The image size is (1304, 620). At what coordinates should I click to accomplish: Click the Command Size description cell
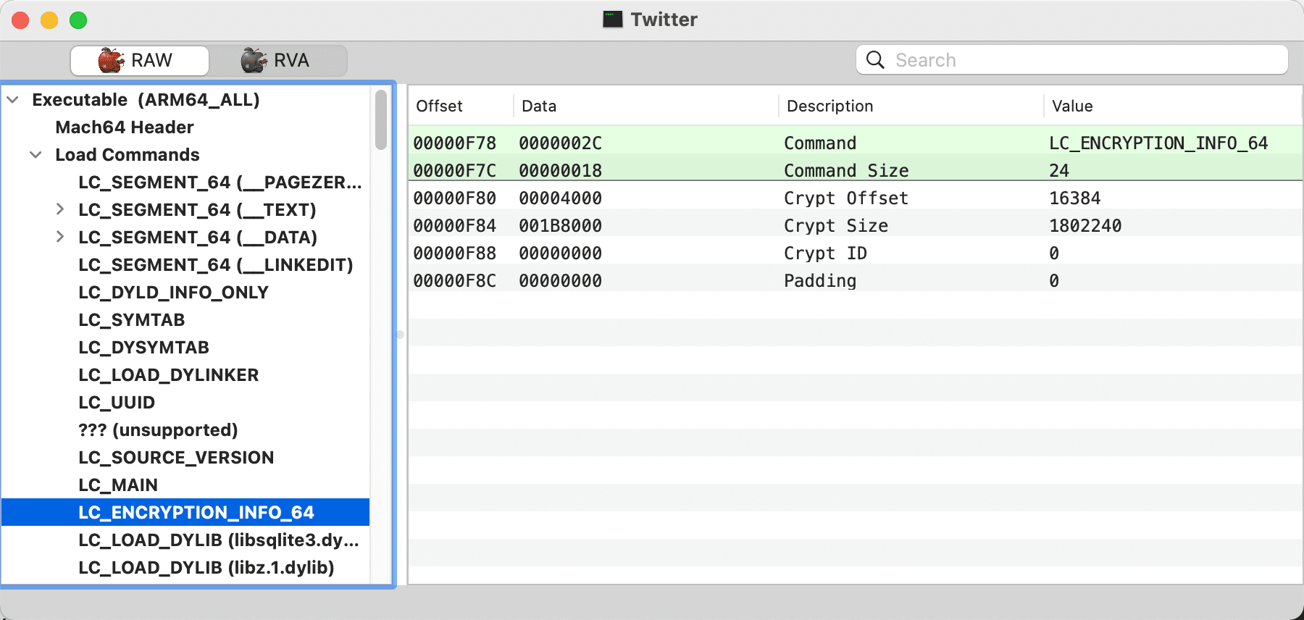[x=846, y=171]
